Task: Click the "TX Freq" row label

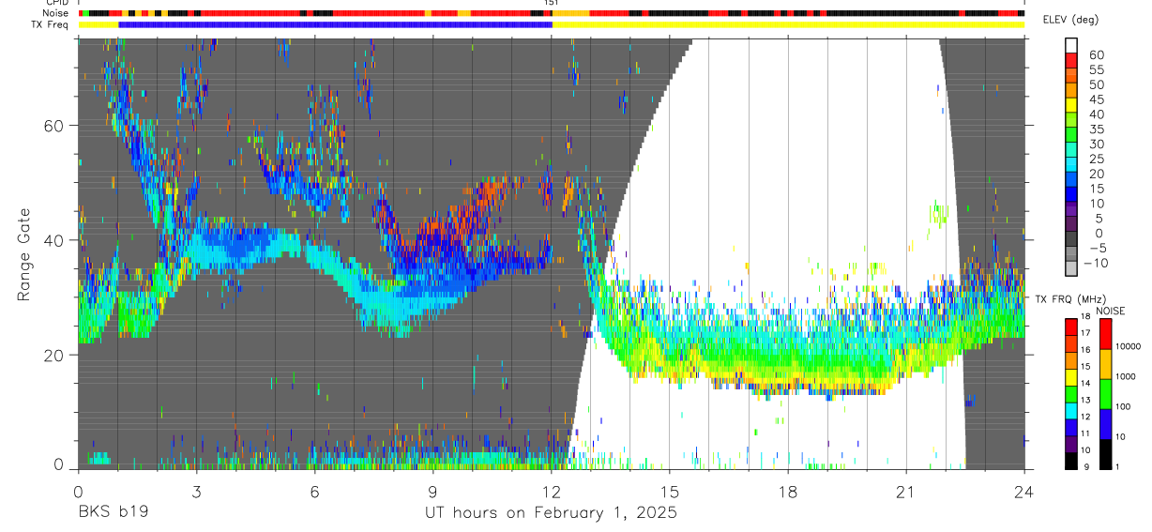Action: point(51,24)
